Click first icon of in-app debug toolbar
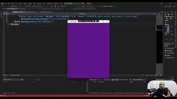Image resolution: width=177 pixels, height=99 pixels. [x=80, y=21]
